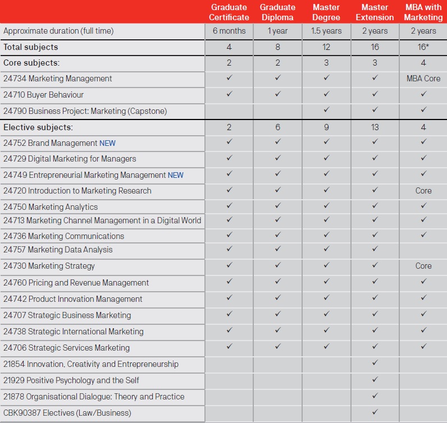Select Graduate Certificate tick for Pricing and Revenue Management

(229, 282)
